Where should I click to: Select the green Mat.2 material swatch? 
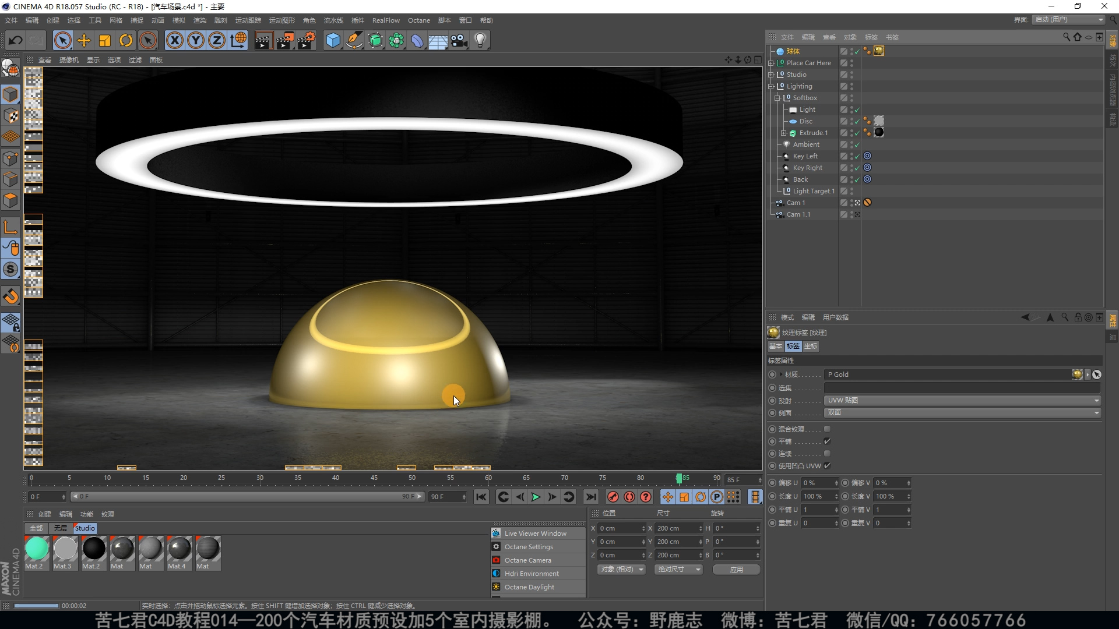click(37, 549)
